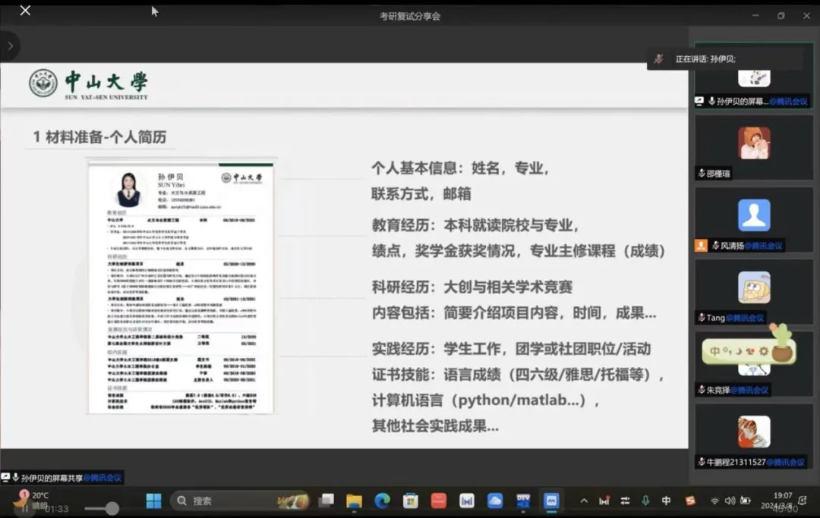Open File Explorer from the taskbar
The image size is (820, 518).
pos(354,501)
